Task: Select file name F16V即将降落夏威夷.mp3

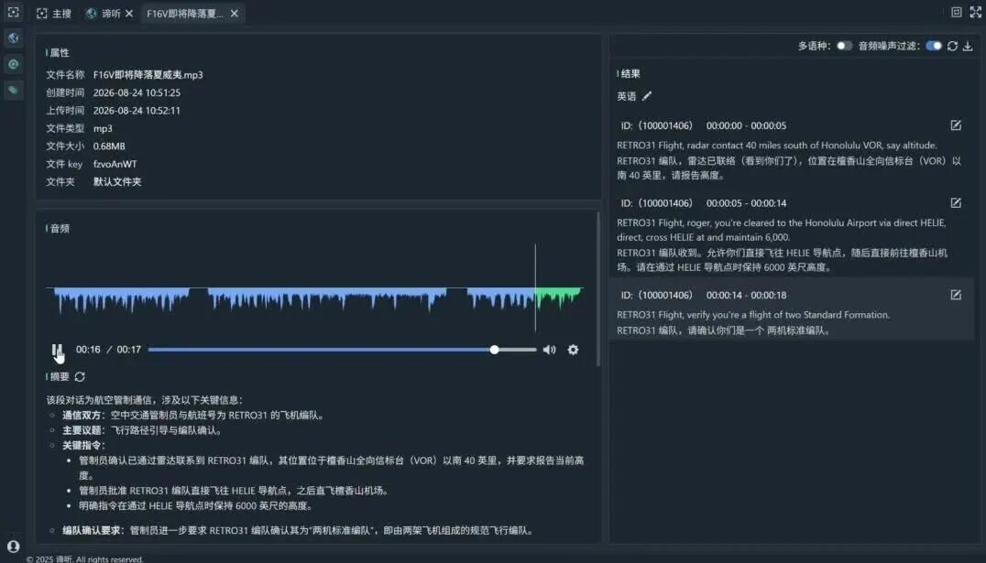Action: (x=148, y=75)
